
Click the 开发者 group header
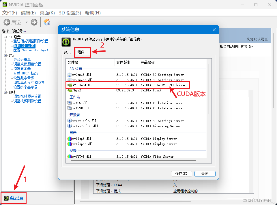click(x=74, y=115)
